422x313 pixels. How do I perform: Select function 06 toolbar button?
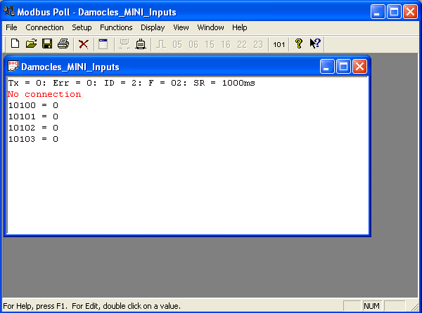(x=193, y=44)
